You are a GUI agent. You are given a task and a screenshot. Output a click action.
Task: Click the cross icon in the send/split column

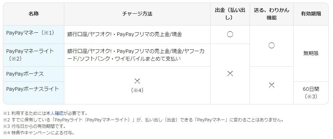tap(271, 85)
